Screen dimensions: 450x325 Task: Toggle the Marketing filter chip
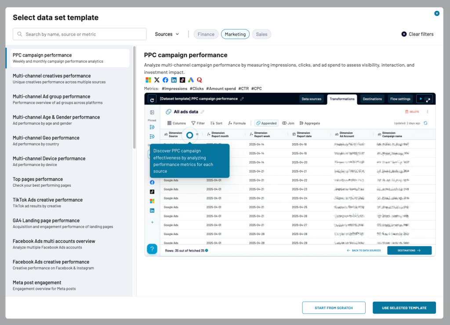pyautogui.click(x=235, y=33)
